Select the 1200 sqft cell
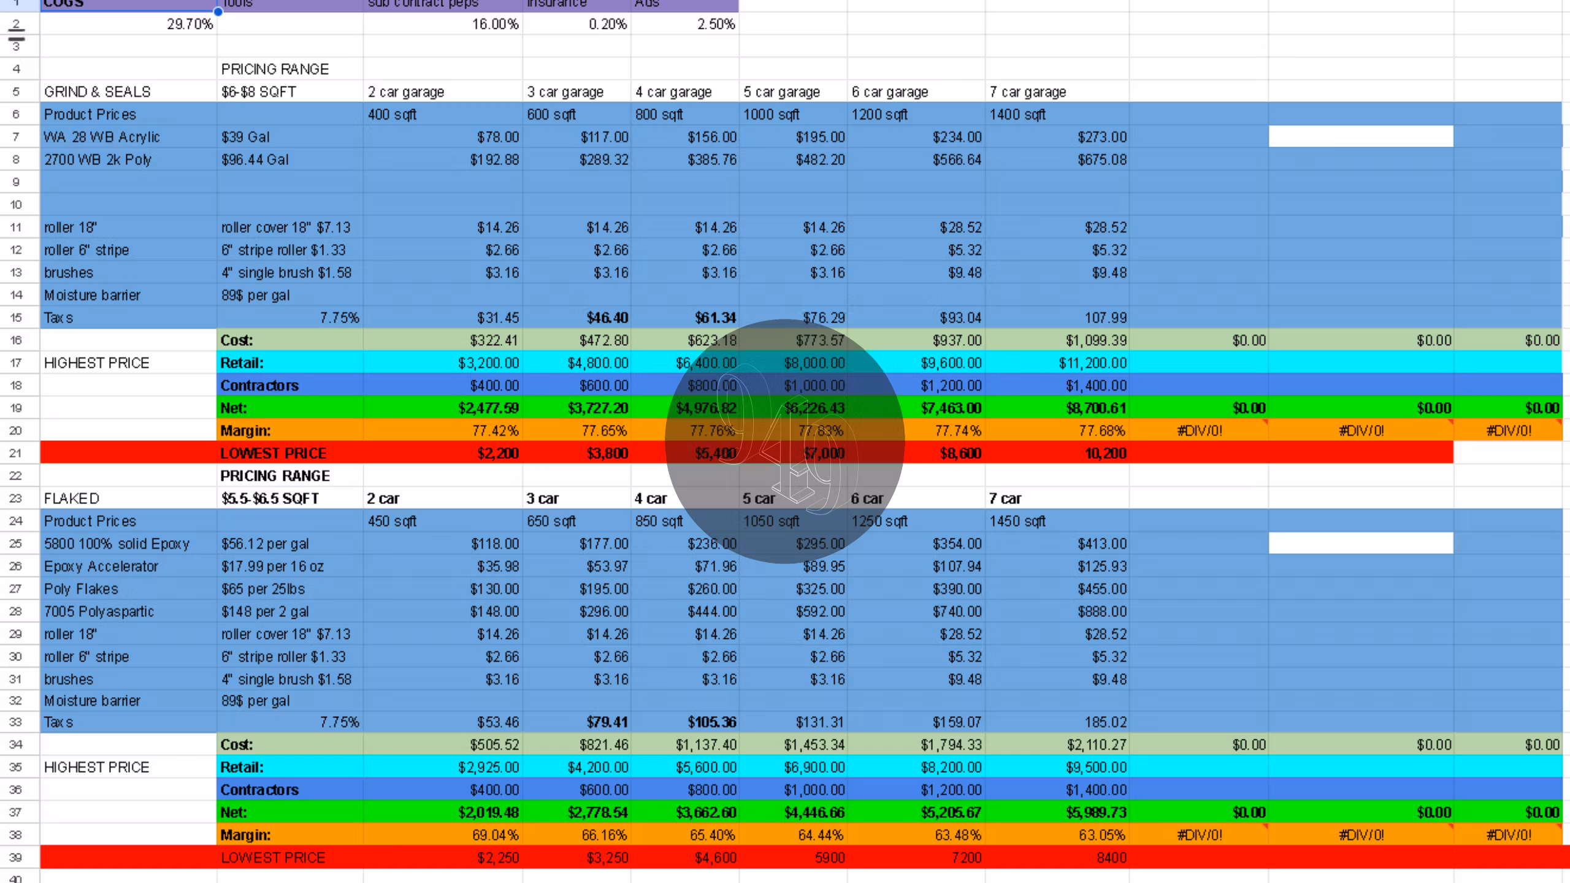The height and width of the screenshot is (883, 1570). tap(916, 115)
